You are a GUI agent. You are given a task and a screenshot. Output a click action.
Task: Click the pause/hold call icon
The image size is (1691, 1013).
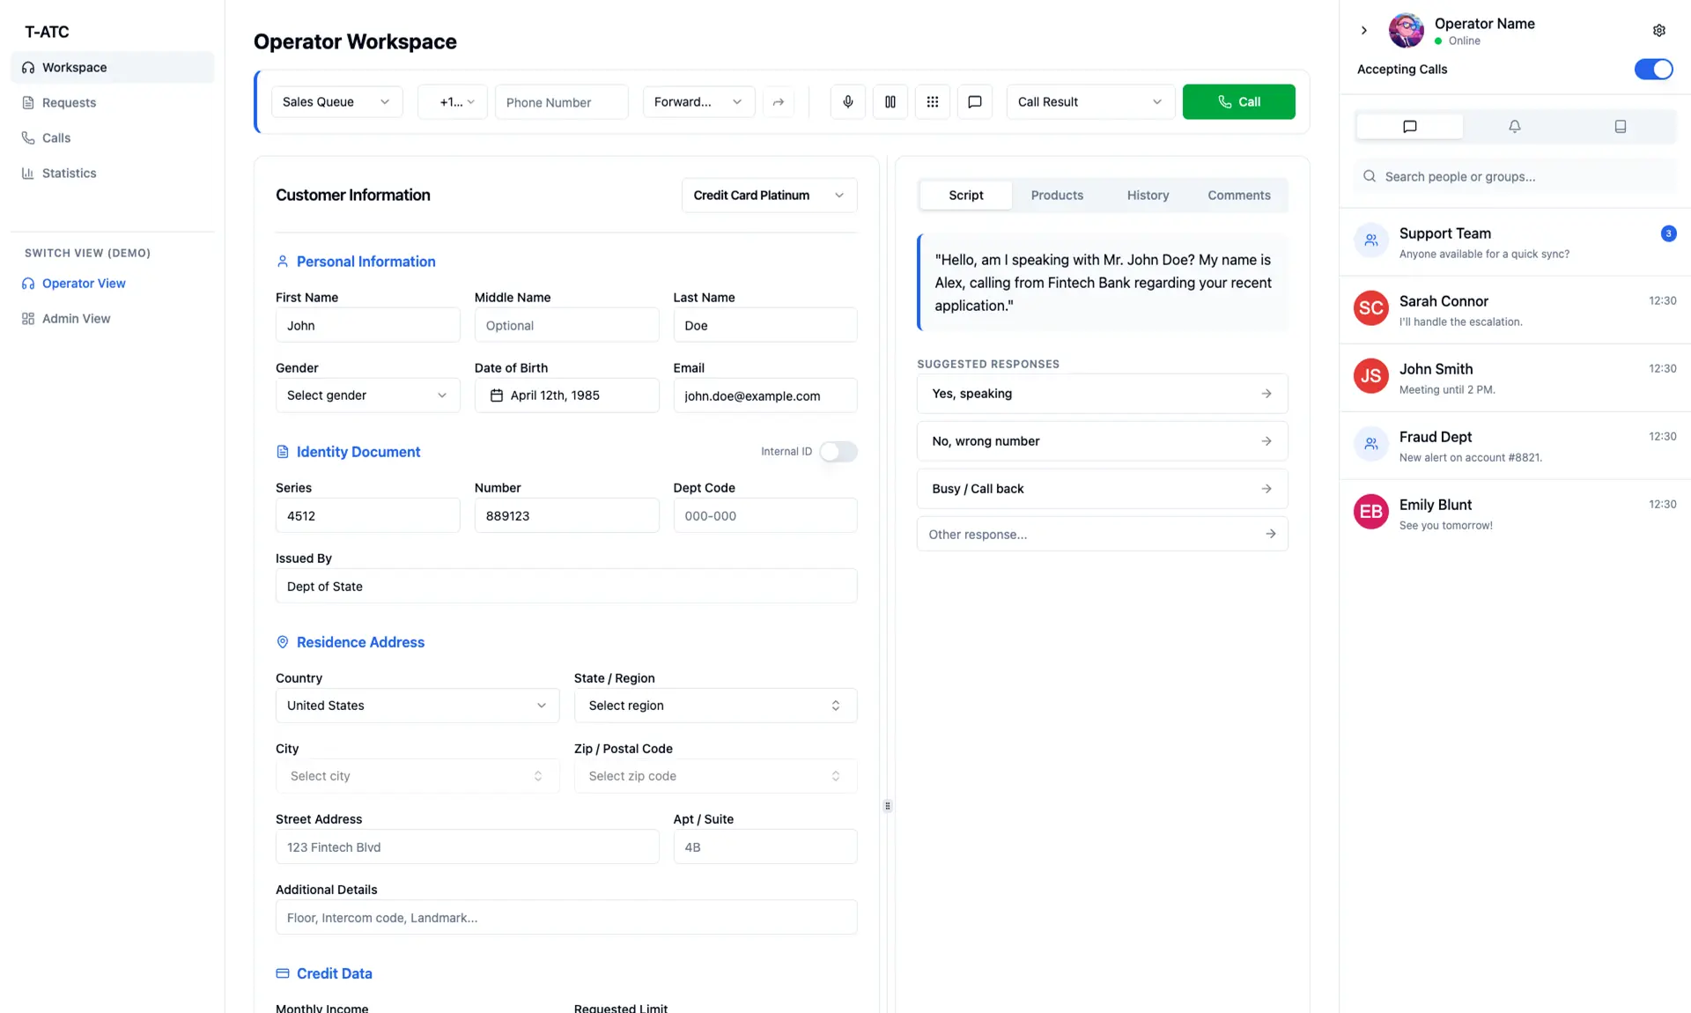[x=890, y=102]
